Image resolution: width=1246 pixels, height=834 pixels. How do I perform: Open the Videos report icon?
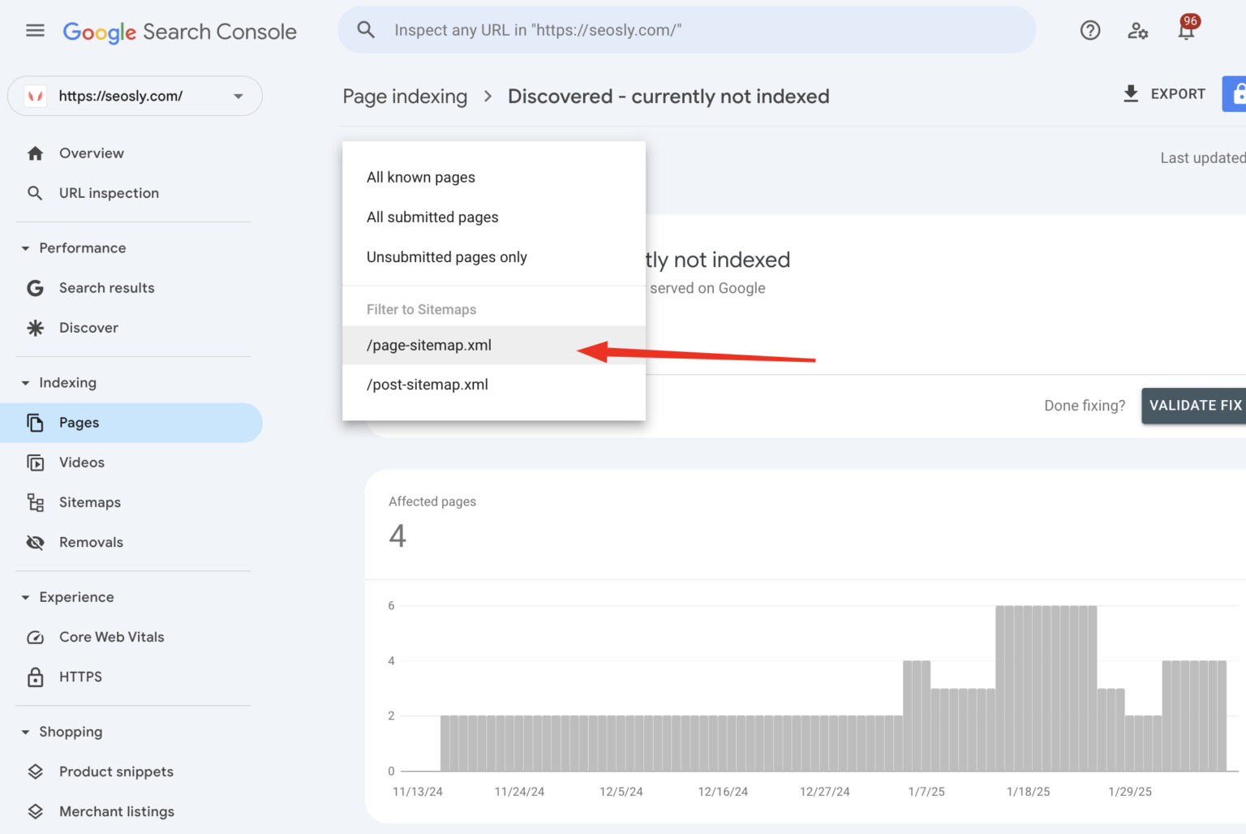coord(36,462)
